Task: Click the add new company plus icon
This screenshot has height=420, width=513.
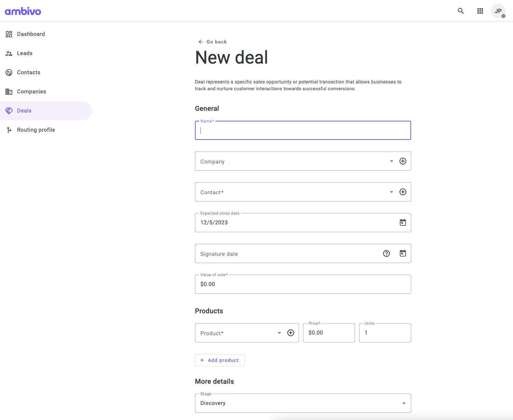Action: click(x=403, y=161)
